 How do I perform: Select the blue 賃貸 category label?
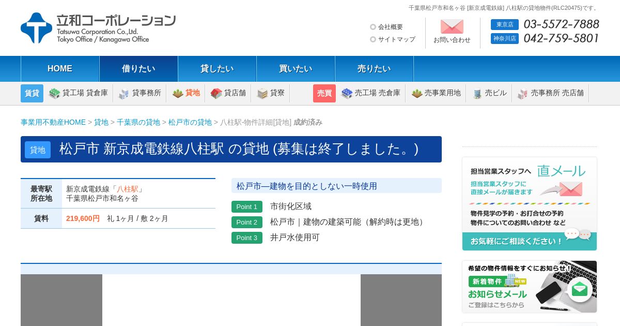[32, 93]
